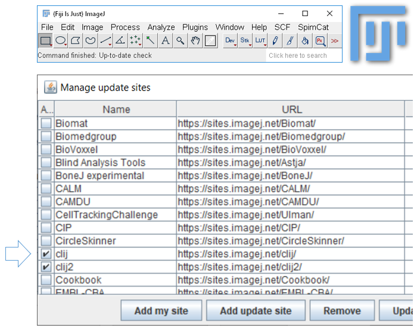Viewport: 417px width, 328px height.
Task: Enable the CALM update site checkbox
Action: coord(46,188)
